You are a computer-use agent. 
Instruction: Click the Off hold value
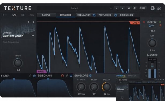pos(94,94)
